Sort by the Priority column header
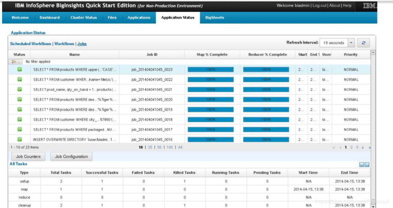Screen dimensions: 393x208 [350, 54]
